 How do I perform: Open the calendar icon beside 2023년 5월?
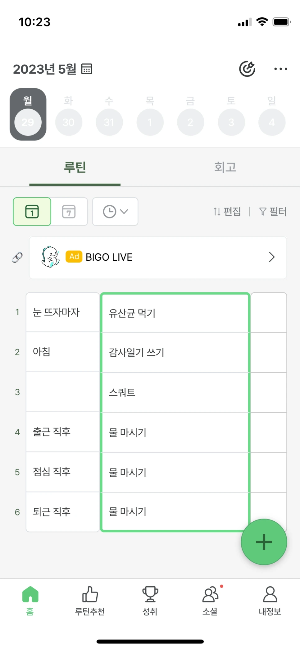point(87,69)
